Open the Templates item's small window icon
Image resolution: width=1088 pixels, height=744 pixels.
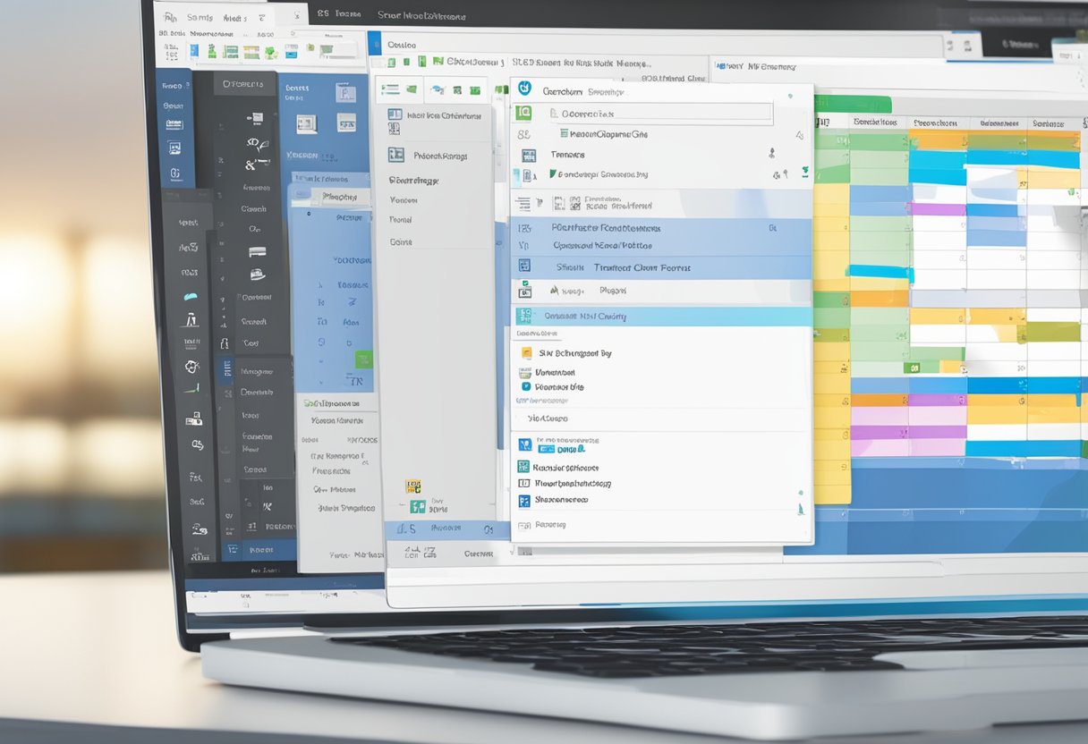tap(528, 152)
